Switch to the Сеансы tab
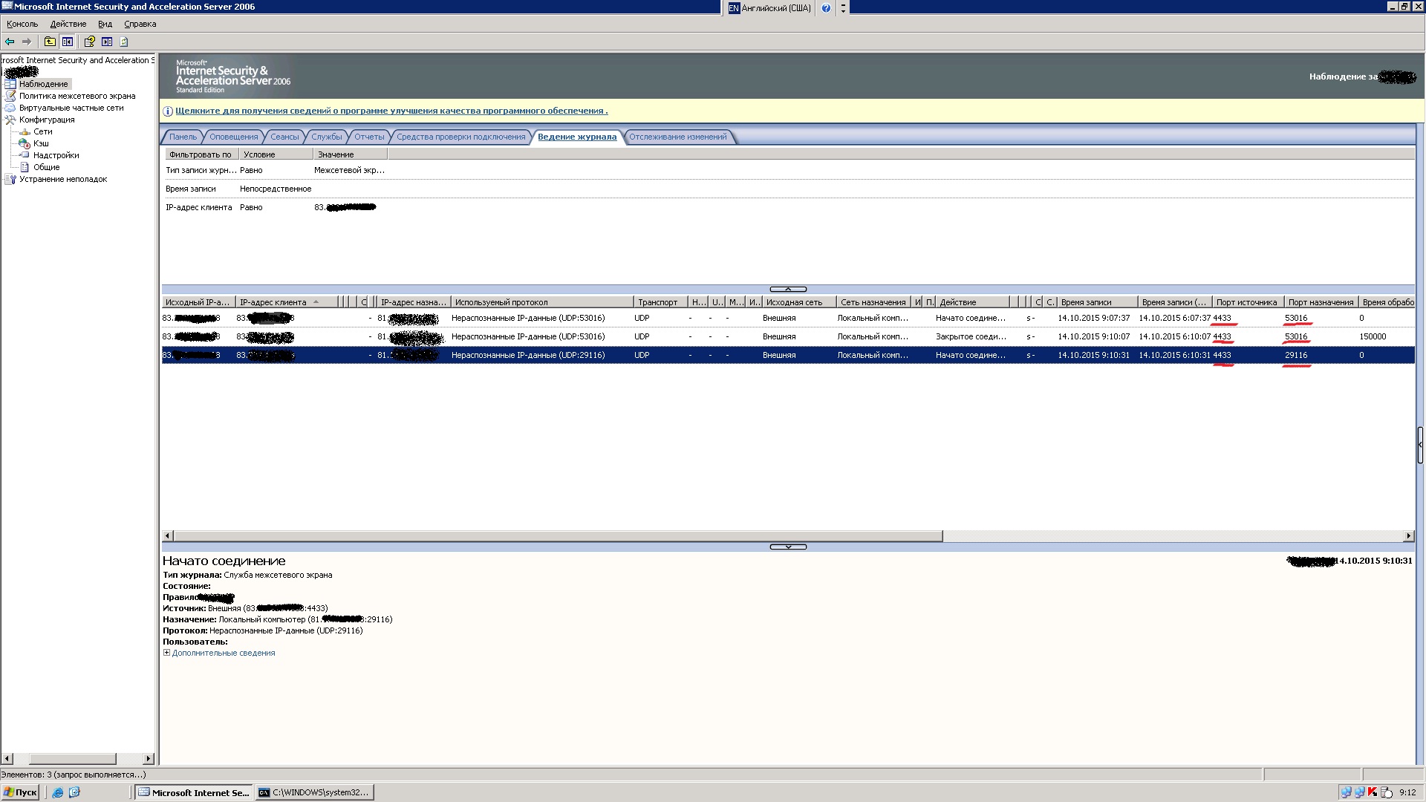 [284, 137]
